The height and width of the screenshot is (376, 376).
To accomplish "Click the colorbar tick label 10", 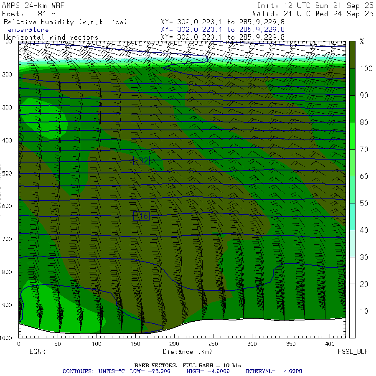I will pos(364,311).
